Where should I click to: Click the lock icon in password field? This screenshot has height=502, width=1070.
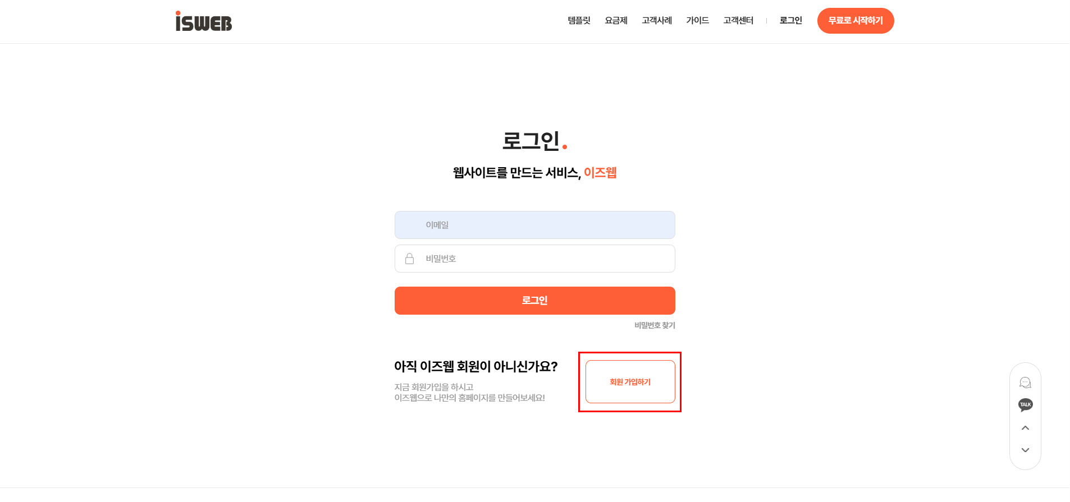coord(409,259)
